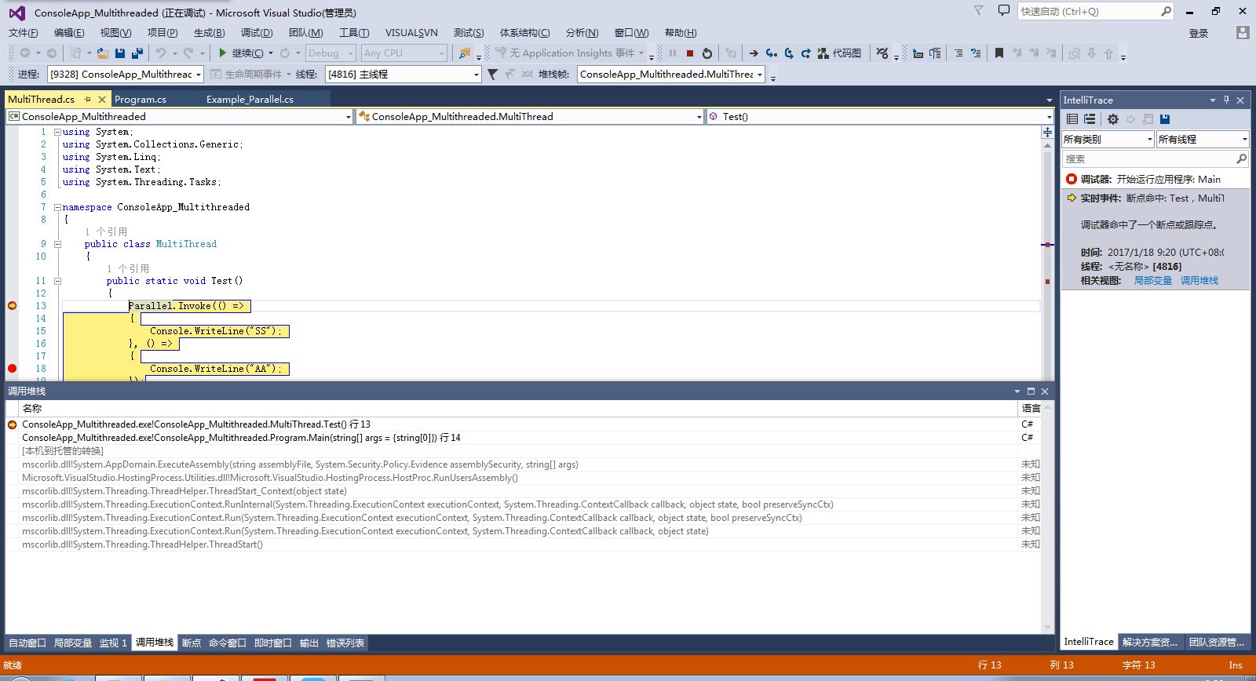This screenshot has width=1256, height=681.
Task: Open notifications filter flag in title bar
Action: pos(979,10)
